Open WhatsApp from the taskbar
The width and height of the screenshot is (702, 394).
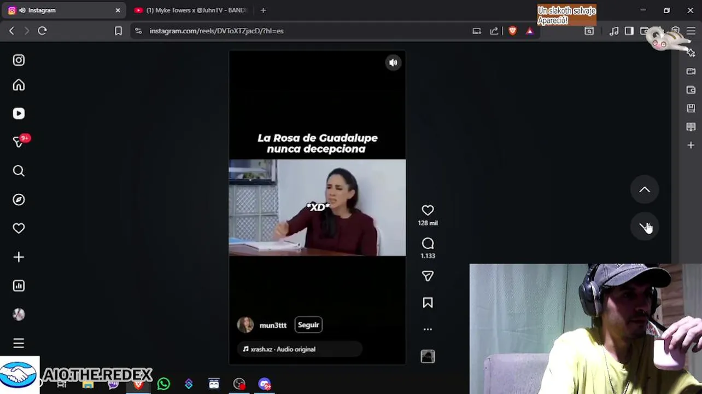pos(163,384)
